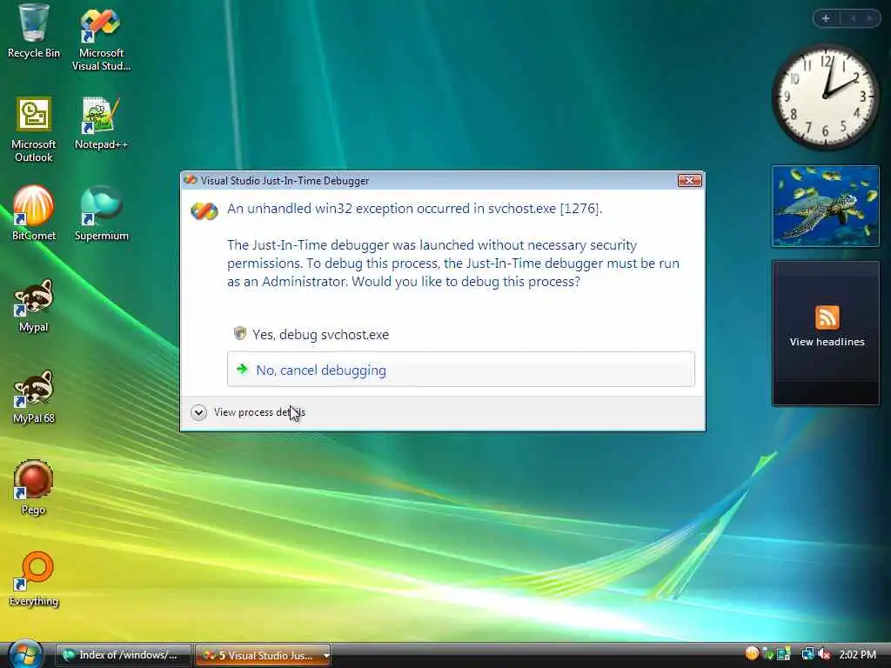This screenshot has height=668, width=891.
Task: Click the Visual Studio logo in dialog body
Action: (204, 211)
